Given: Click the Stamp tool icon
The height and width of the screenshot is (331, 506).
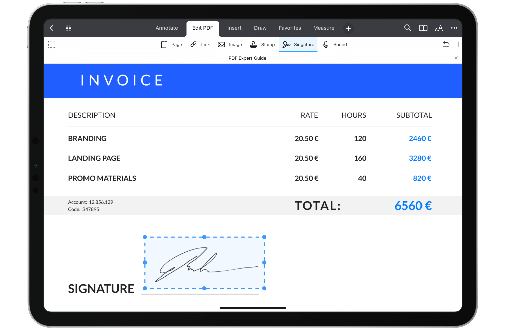Looking at the screenshot, I should 254,44.
